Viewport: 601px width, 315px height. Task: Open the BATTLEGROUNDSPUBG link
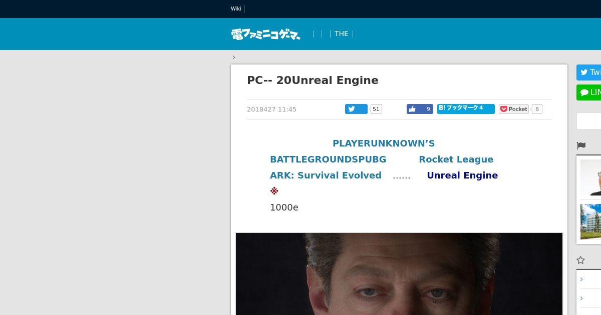tap(328, 159)
